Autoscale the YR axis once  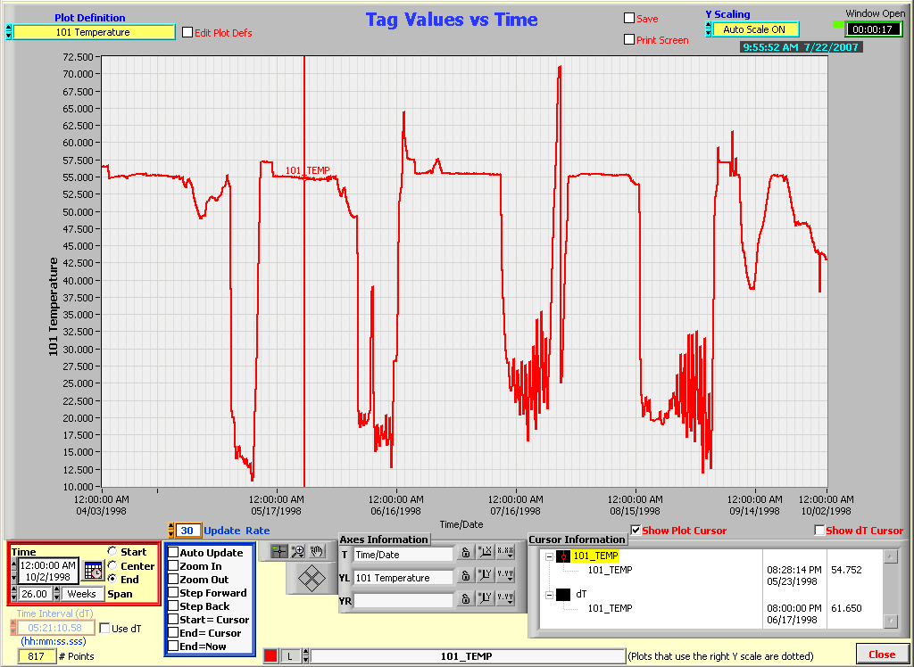point(485,599)
